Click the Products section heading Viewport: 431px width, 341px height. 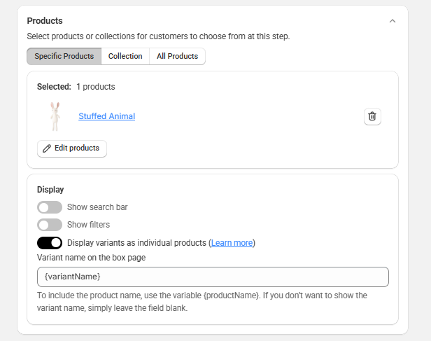[45, 21]
